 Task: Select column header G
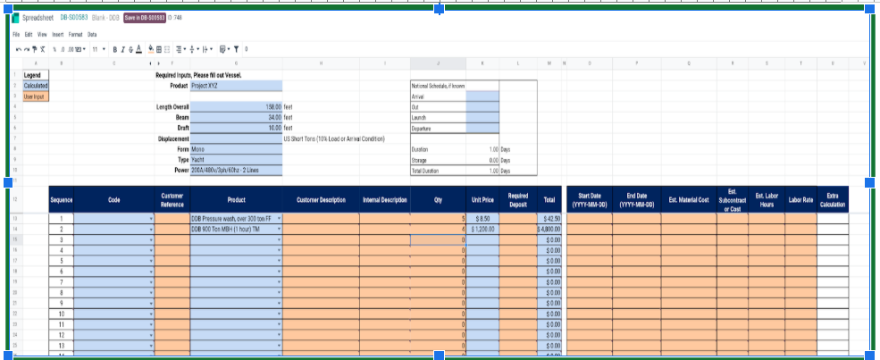coord(236,63)
